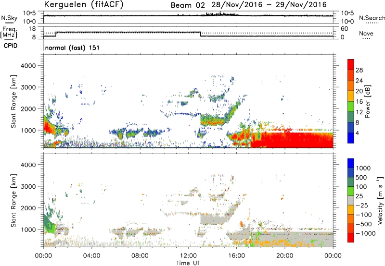Click the "28" label on Power colorbar

coord(359,70)
